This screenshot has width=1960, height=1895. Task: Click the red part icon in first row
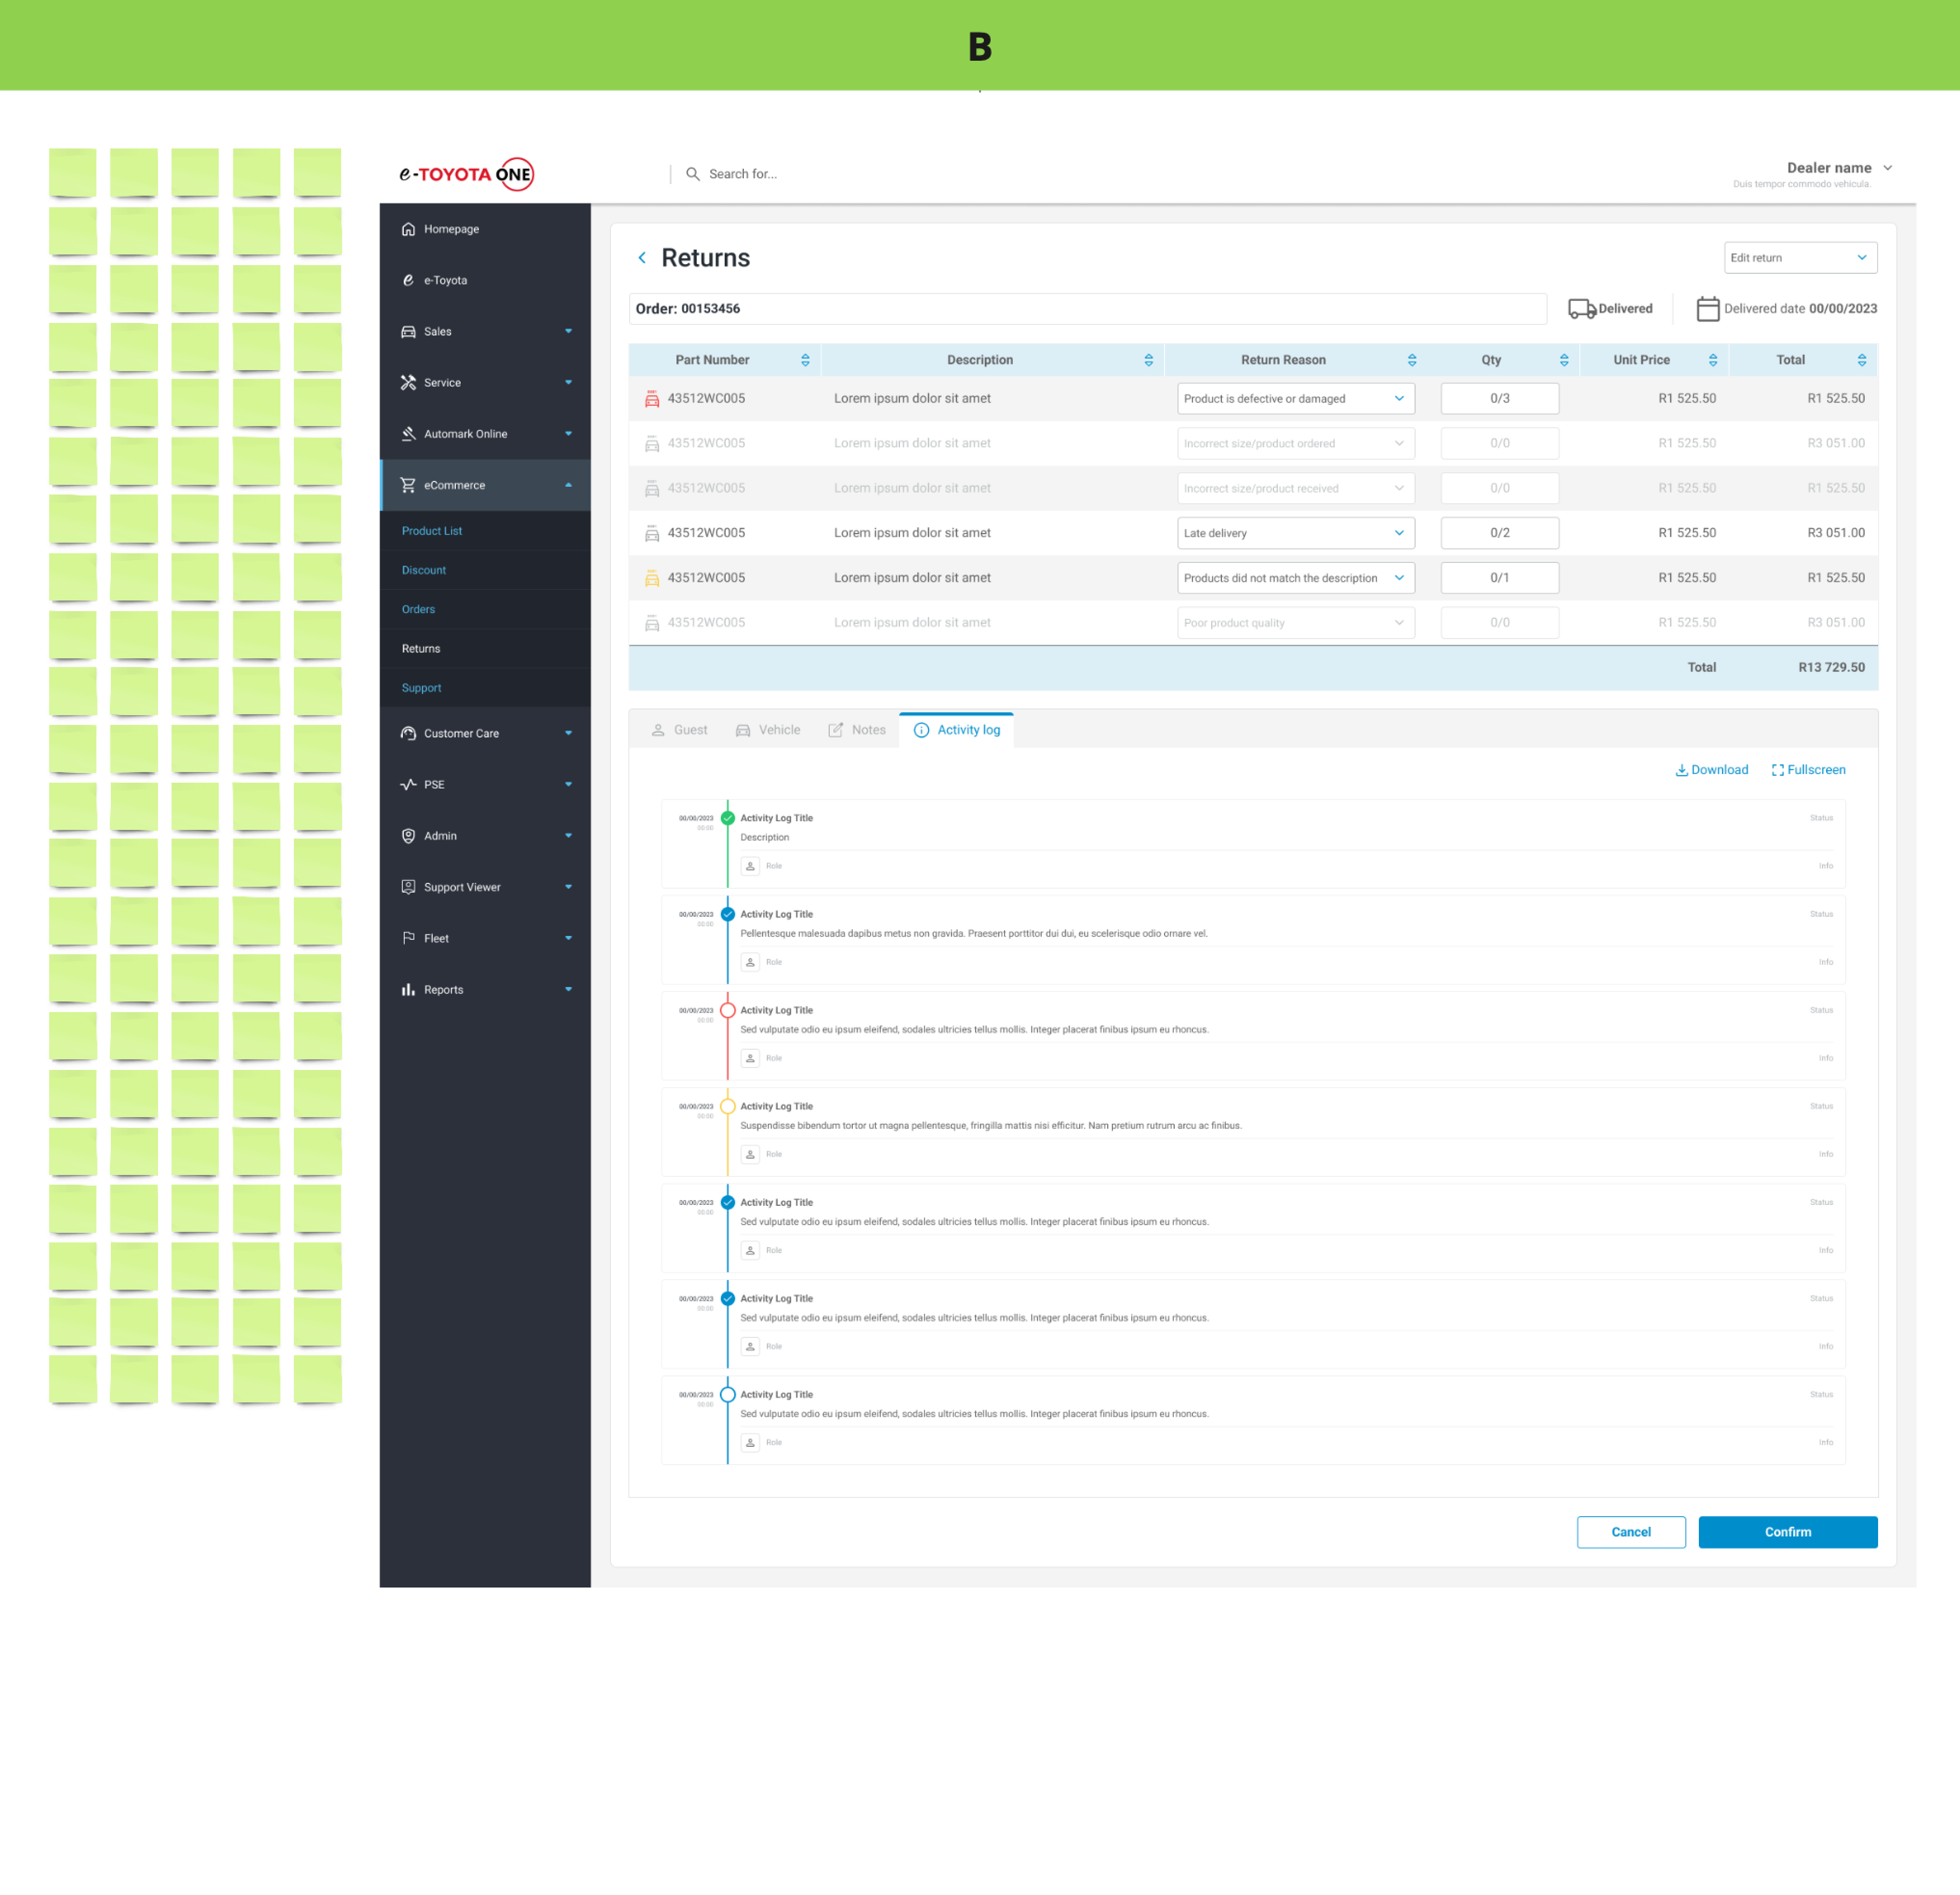click(x=652, y=399)
